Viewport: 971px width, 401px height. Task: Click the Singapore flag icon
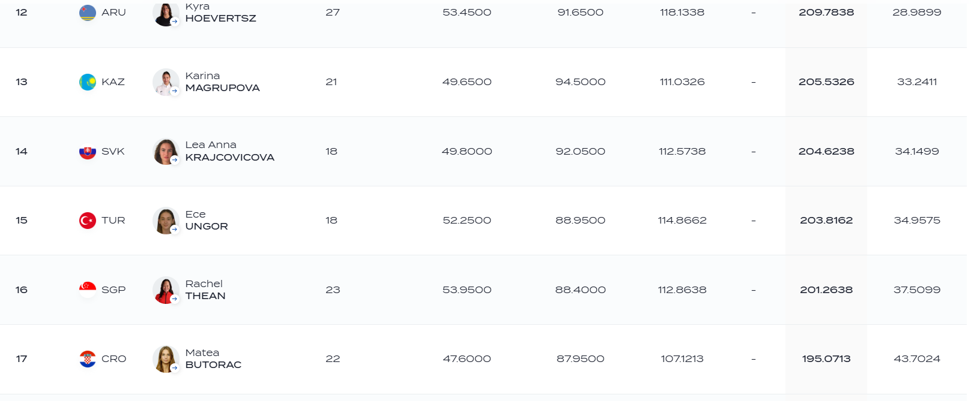point(88,290)
